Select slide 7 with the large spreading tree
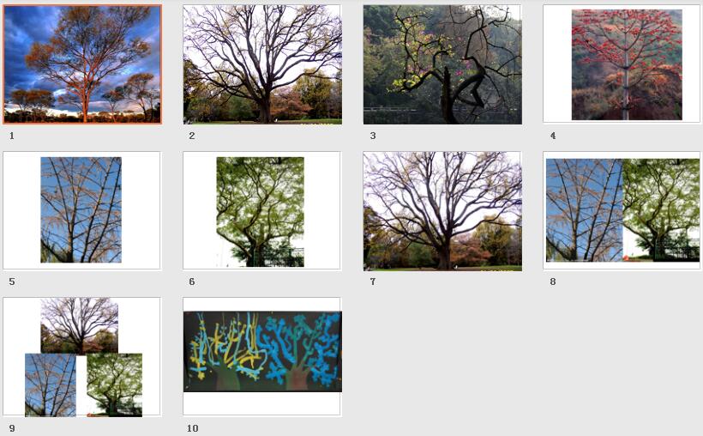This screenshot has width=703, height=436. click(442, 211)
